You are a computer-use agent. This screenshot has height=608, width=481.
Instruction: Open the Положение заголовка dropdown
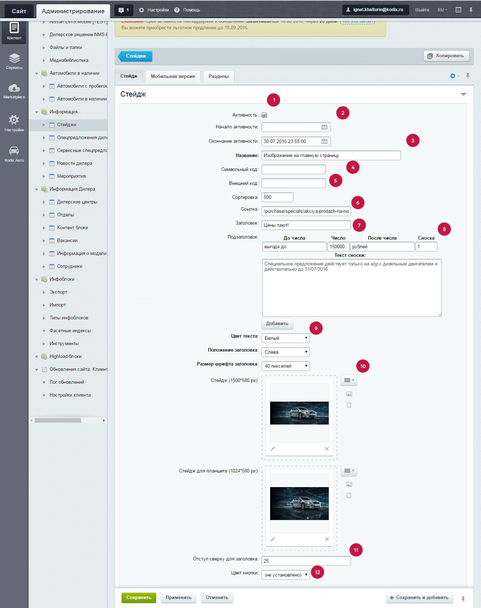point(286,352)
